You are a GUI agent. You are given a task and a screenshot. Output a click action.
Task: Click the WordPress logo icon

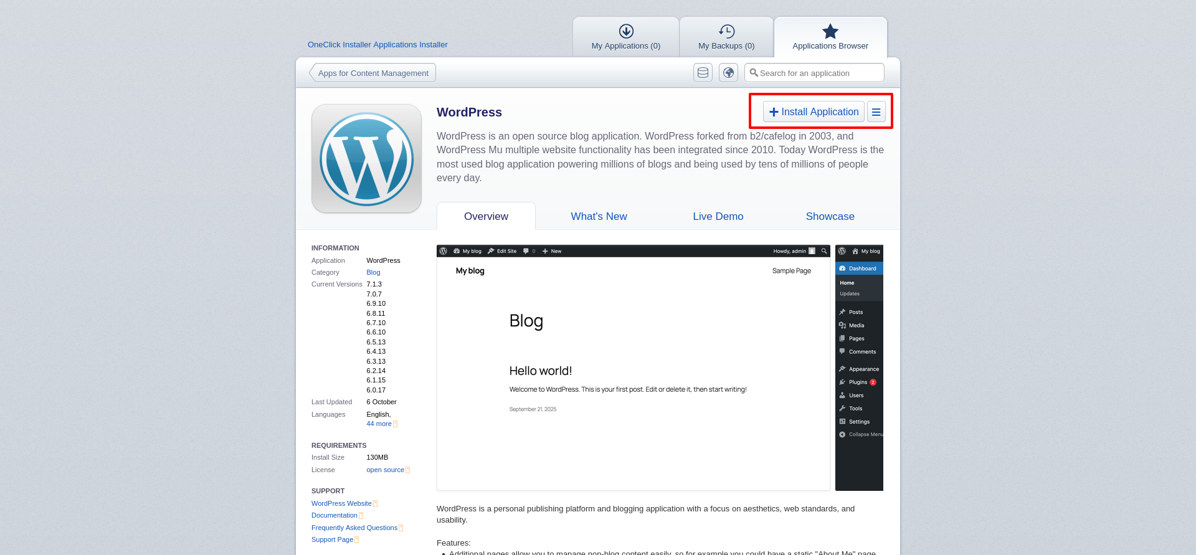coord(367,159)
